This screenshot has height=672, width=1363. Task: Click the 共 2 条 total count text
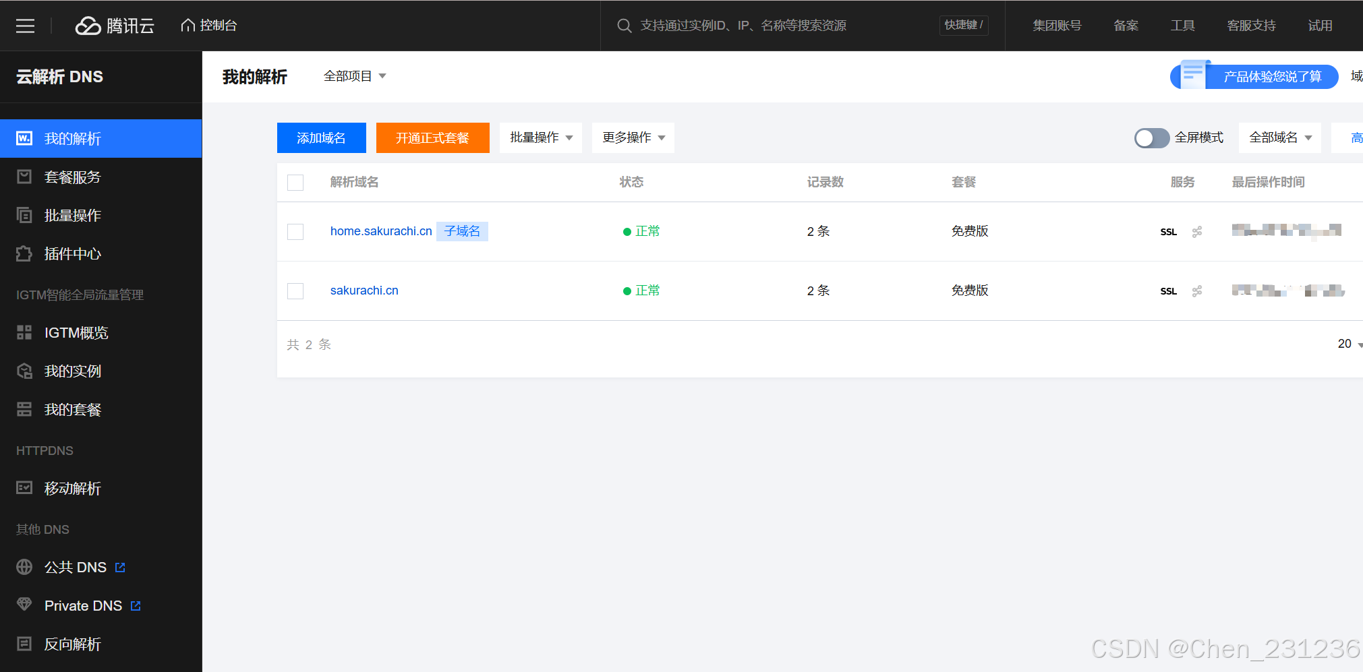pyautogui.click(x=309, y=344)
